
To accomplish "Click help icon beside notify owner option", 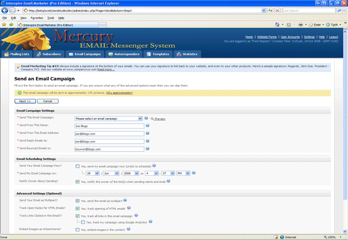I will click(x=168, y=181).
